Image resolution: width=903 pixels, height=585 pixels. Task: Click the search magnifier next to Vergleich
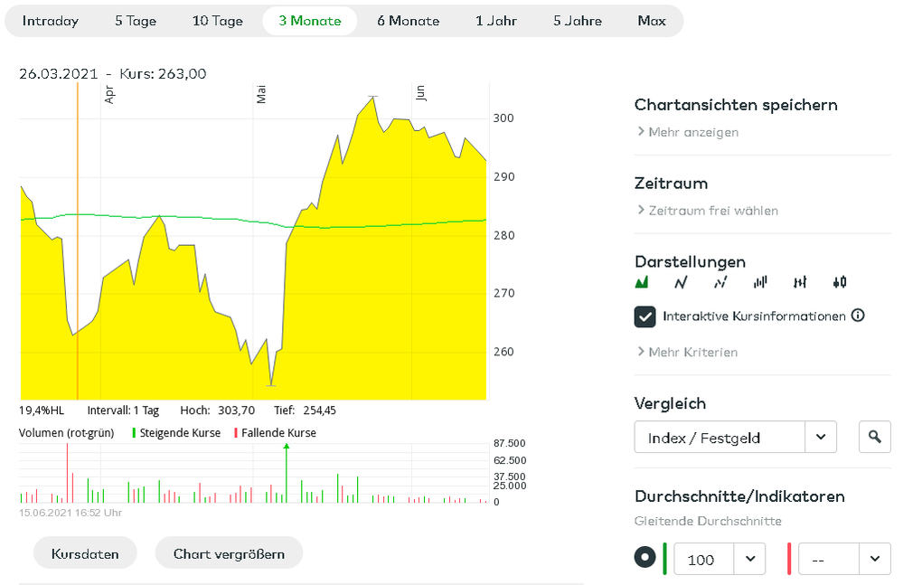874,436
